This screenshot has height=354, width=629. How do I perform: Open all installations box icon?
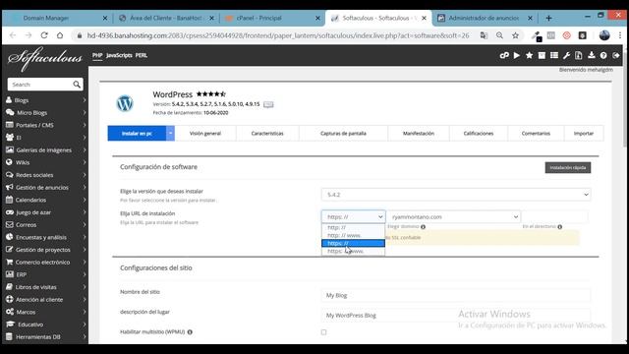point(542,55)
